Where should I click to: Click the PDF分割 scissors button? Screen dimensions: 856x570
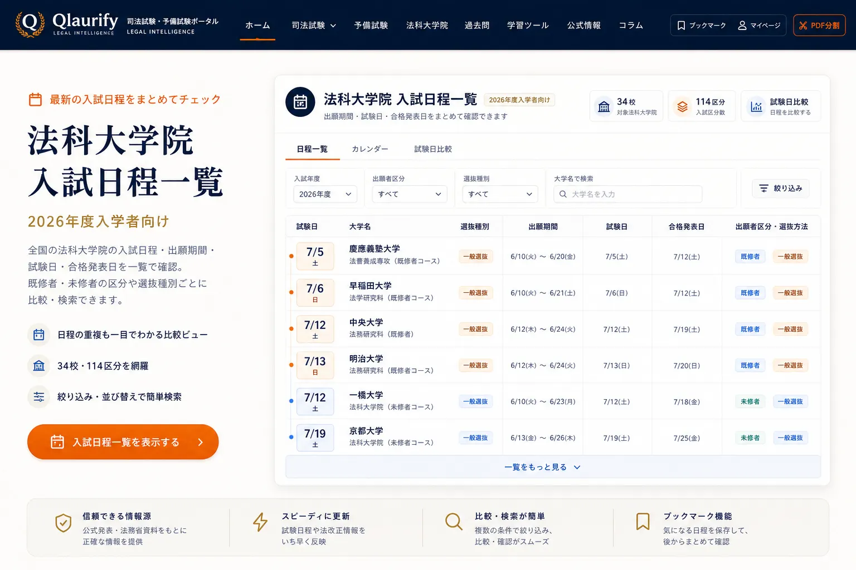coord(819,26)
